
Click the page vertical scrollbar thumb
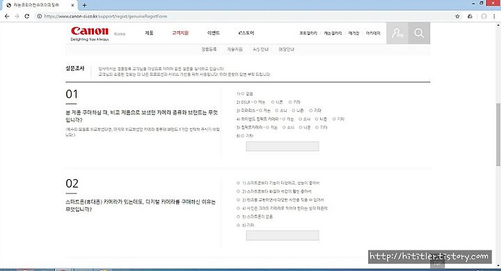click(498, 134)
